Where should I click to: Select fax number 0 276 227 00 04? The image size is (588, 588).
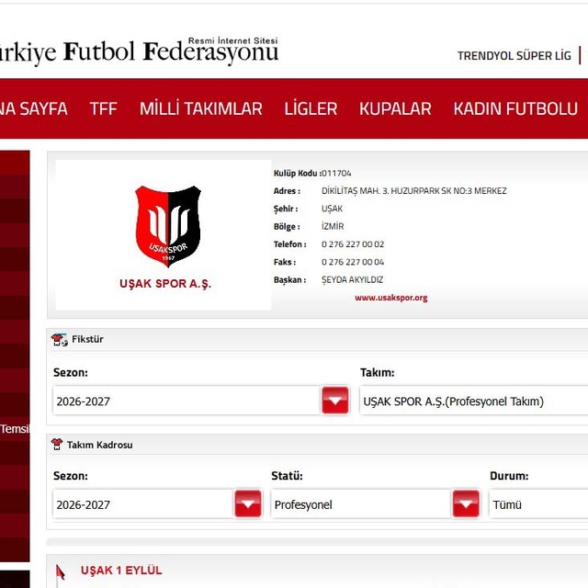coord(353,262)
